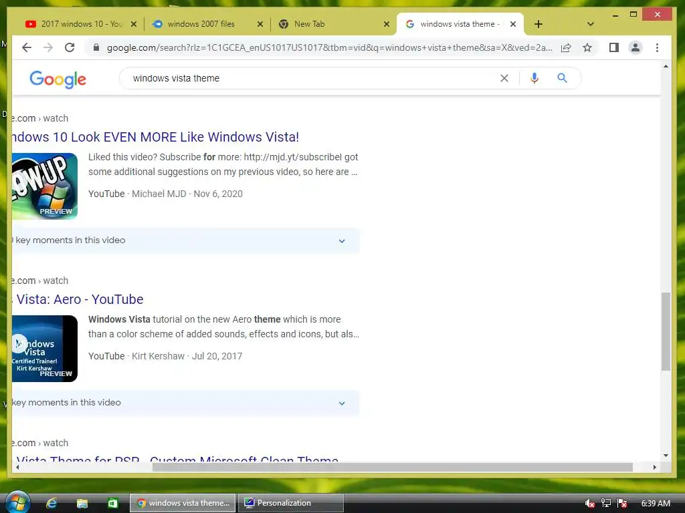Preview the Michael MJD video thumbnail
The width and height of the screenshot is (685, 513).
(x=45, y=186)
